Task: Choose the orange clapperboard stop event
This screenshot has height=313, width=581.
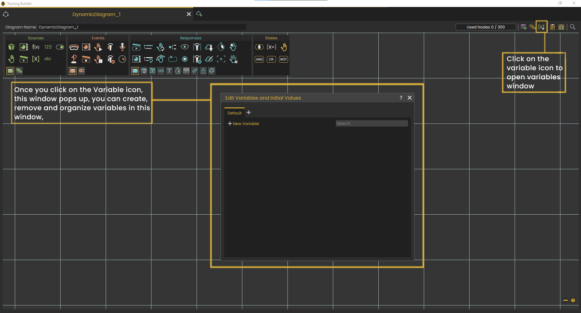Action: [86, 59]
